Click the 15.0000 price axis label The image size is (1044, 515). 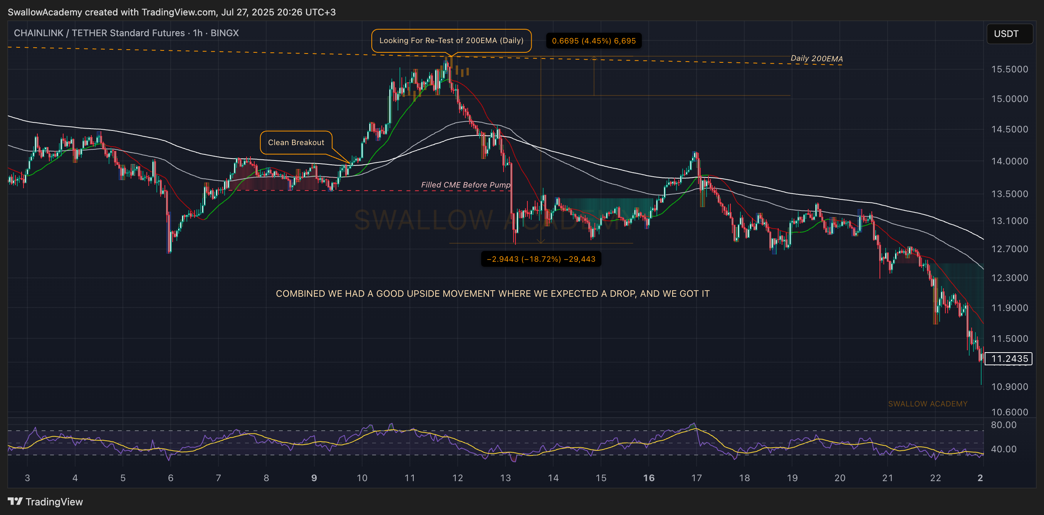point(1010,99)
